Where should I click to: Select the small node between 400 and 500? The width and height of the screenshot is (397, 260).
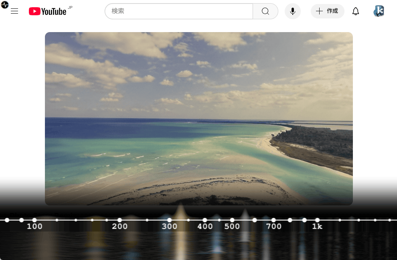[219, 220]
